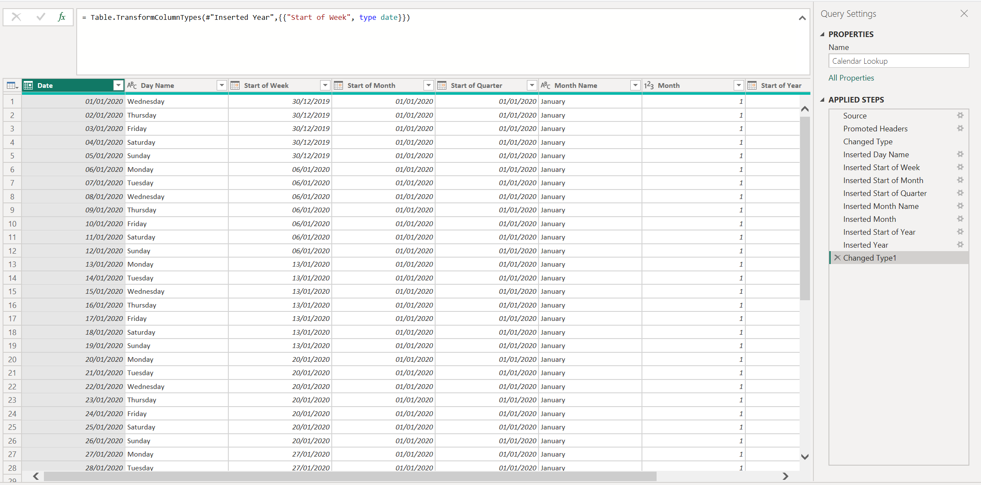This screenshot has width=981, height=485.
Task: Cancel formula editing with the X icon
Action: click(16, 17)
